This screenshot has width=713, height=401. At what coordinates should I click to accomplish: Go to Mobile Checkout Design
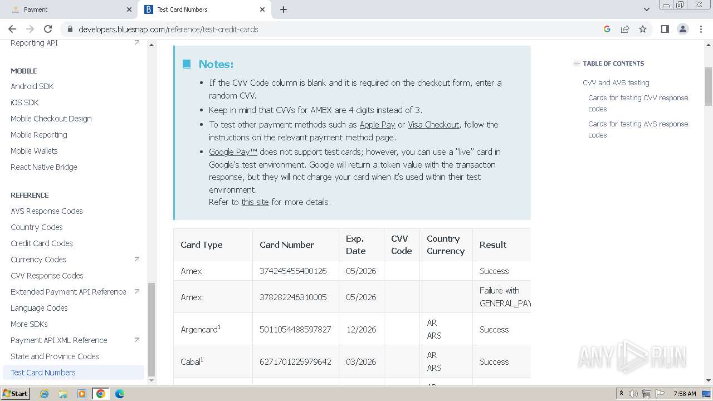[51, 119]
